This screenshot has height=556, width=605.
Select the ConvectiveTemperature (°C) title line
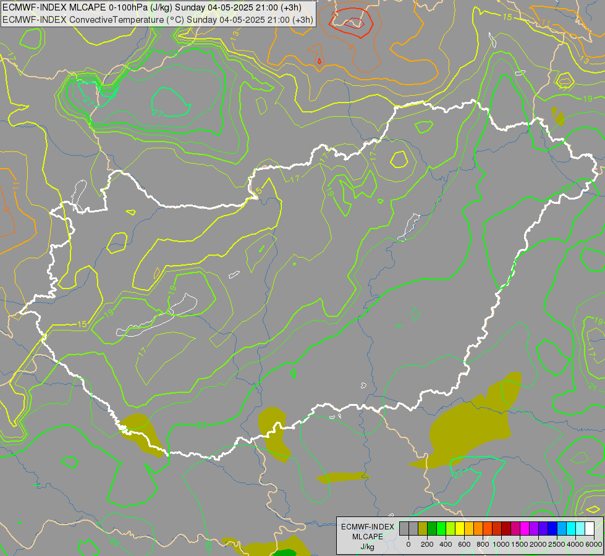click(158, 20)
